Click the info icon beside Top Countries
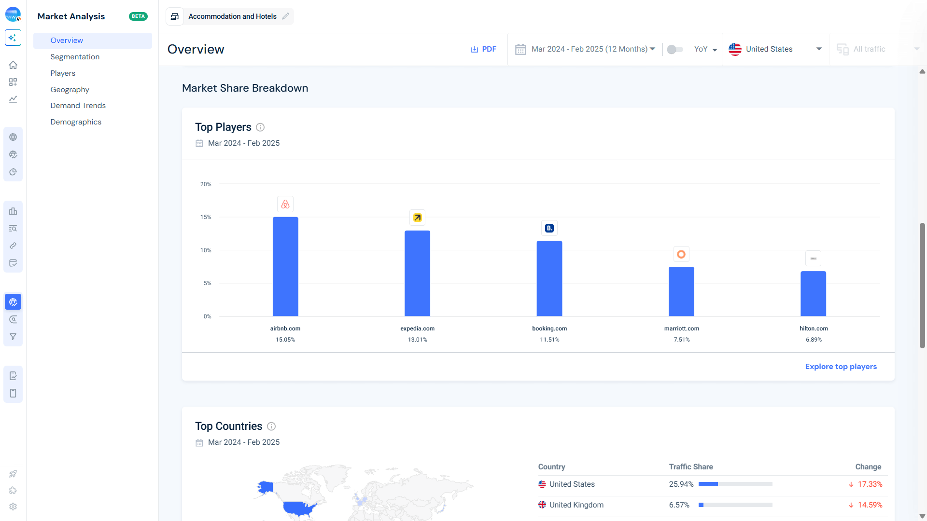Viewport: 927px width, 521px height. [271, 426]
